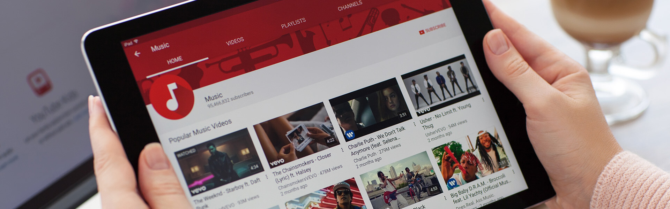Screen dimensions: 670x209
Task: Open options menu for Starboy video
Action: coord(267,177)
